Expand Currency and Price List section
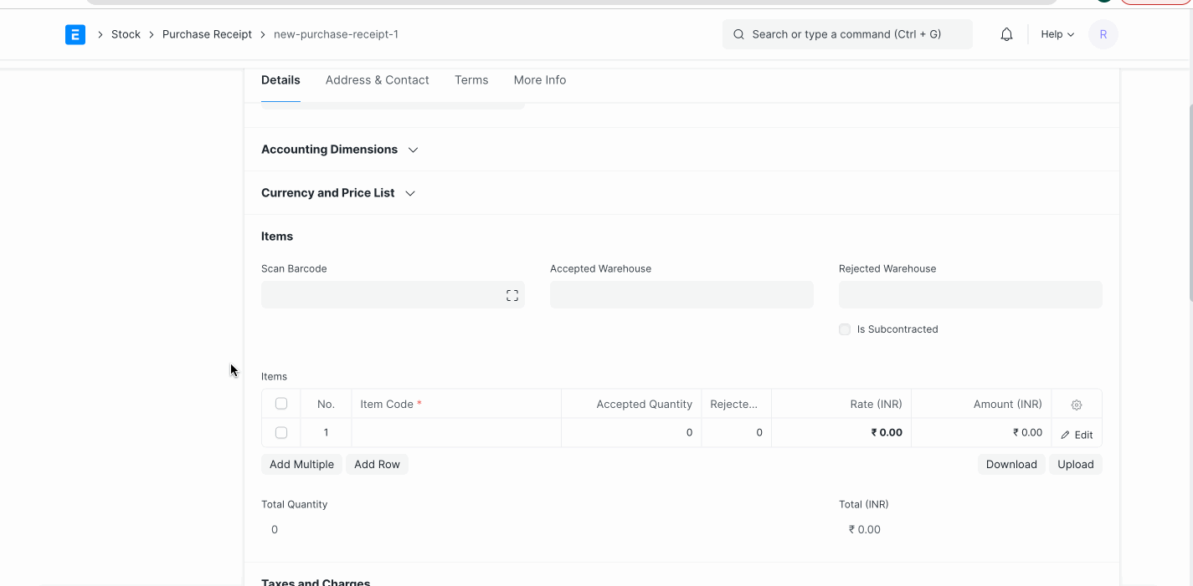This screenshot has width=1193, height=586. [x=337, y=193]
